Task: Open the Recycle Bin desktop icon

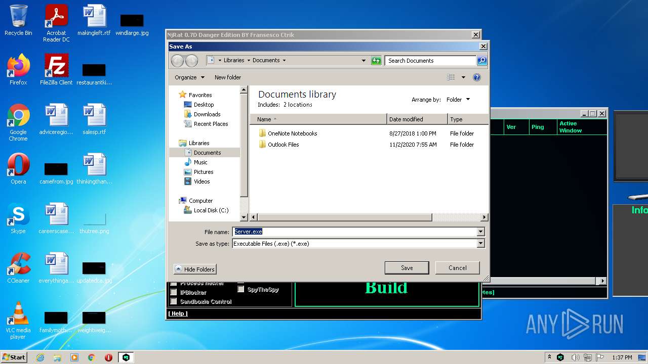Action: point(18,20)
